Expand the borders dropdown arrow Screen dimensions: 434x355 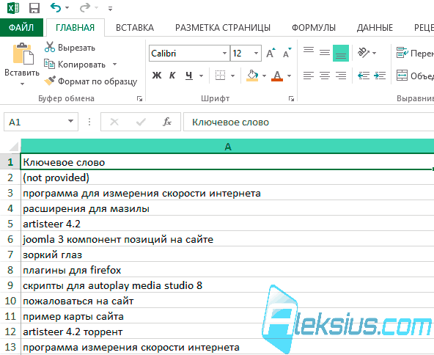point(233,76)
